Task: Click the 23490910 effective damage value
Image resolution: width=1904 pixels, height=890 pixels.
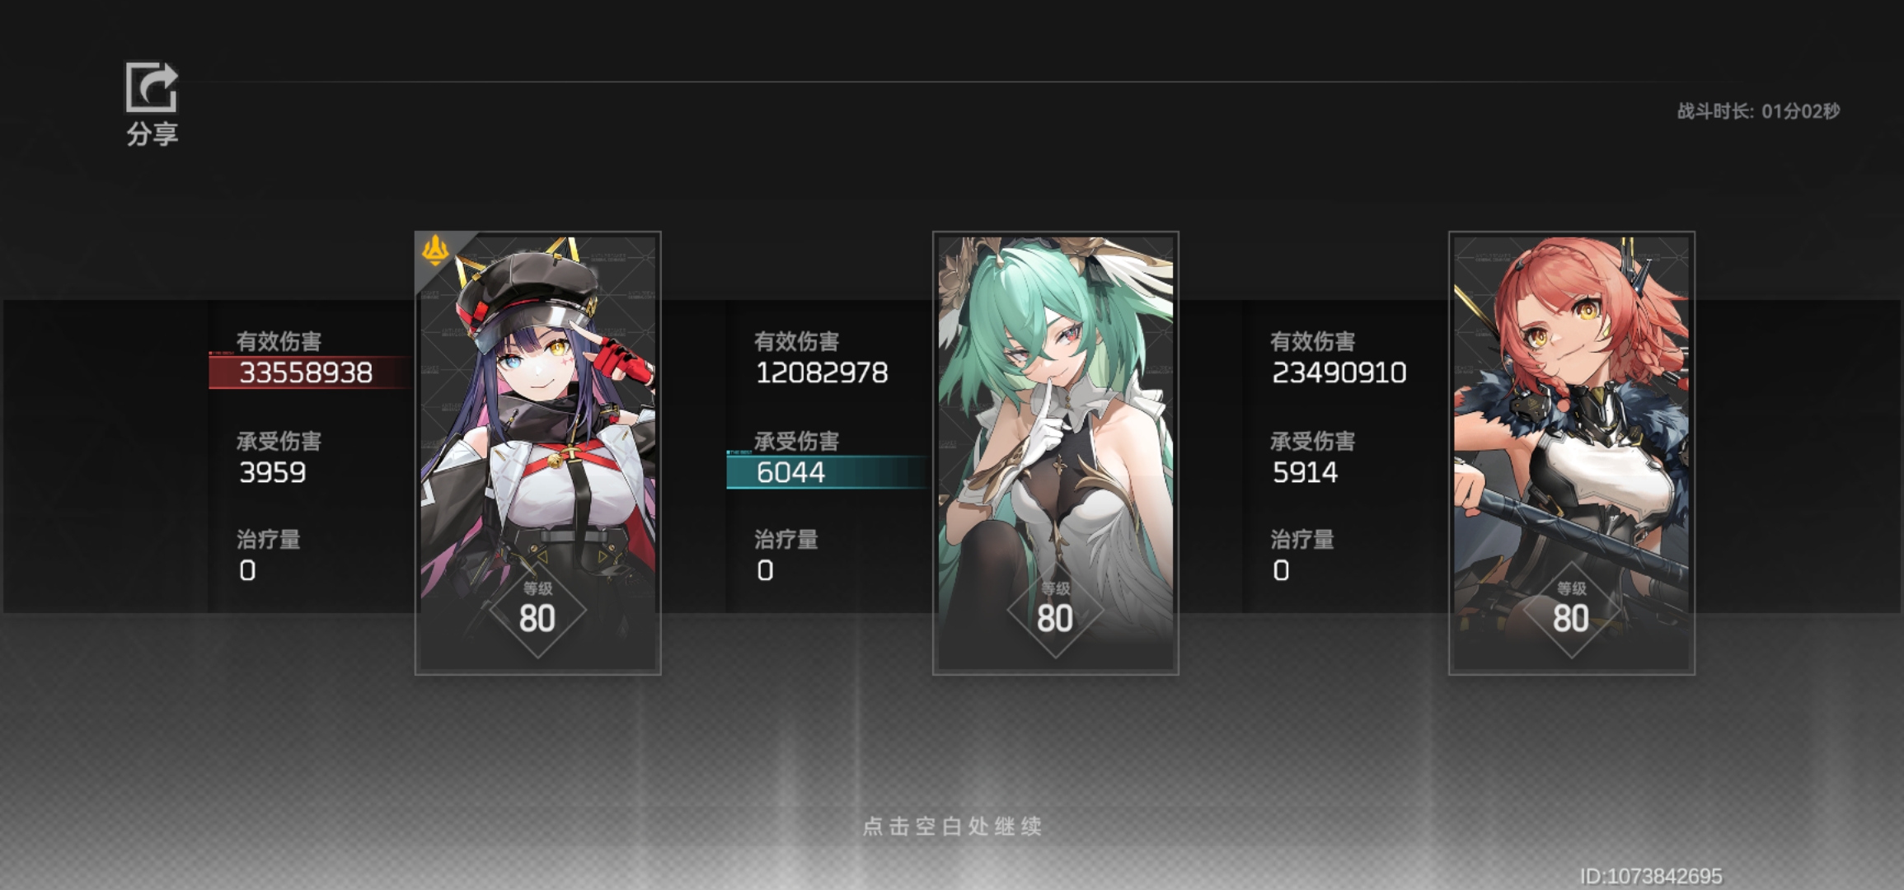Action: 1339,372
